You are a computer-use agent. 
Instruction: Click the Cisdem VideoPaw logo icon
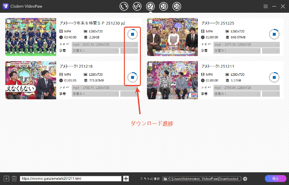click(6, 6)
